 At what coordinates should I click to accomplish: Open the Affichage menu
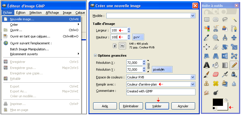click(x=52, y=13)
